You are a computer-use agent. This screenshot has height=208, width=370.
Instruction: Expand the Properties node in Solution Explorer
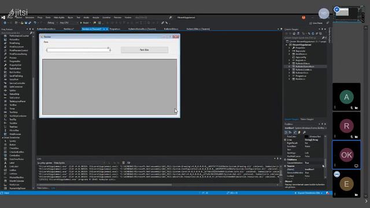289,48
